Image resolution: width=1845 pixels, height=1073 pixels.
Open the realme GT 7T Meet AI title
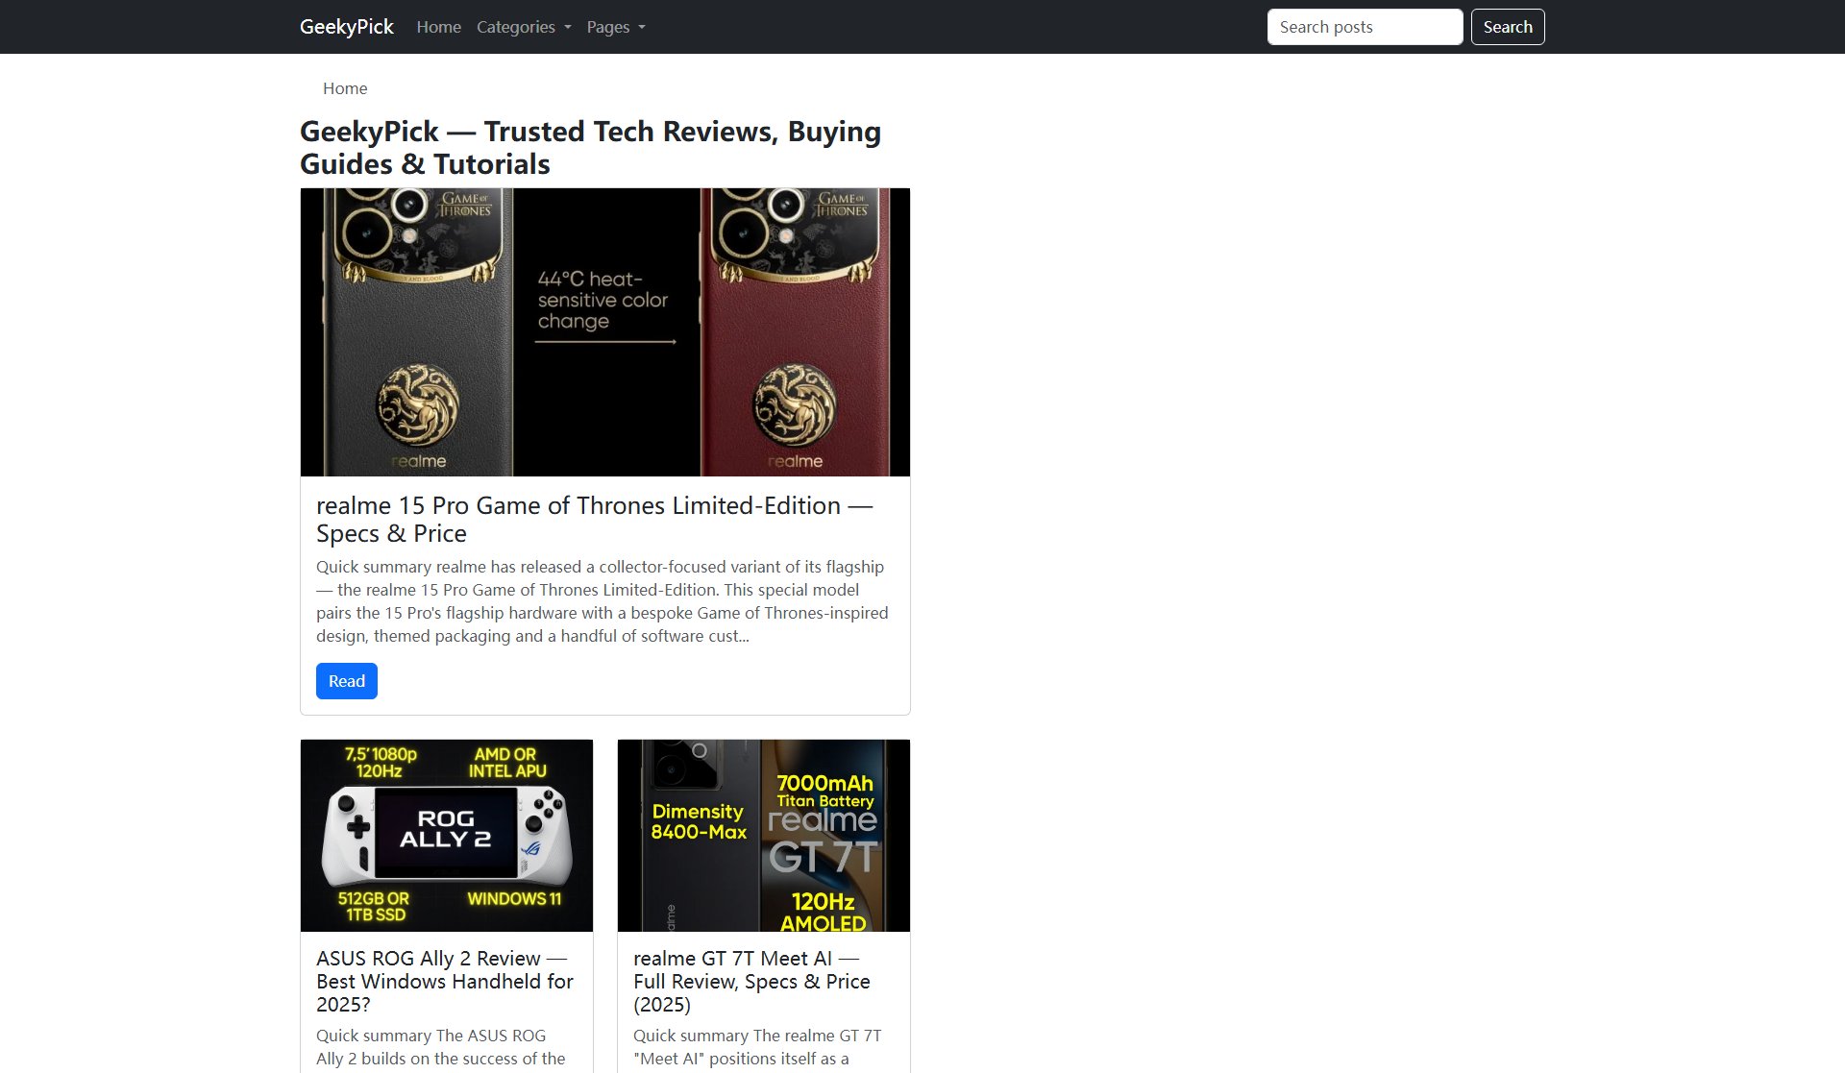coord(750,981)
